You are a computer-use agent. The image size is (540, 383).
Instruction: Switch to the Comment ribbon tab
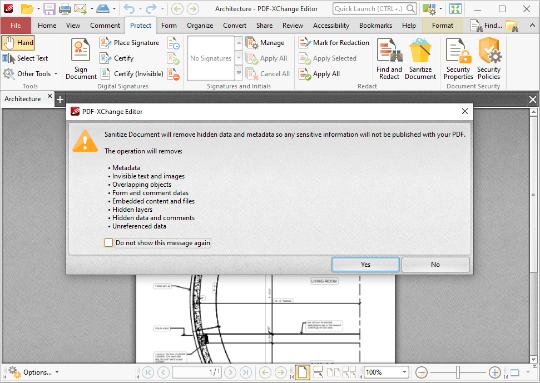tap(105, 26)
